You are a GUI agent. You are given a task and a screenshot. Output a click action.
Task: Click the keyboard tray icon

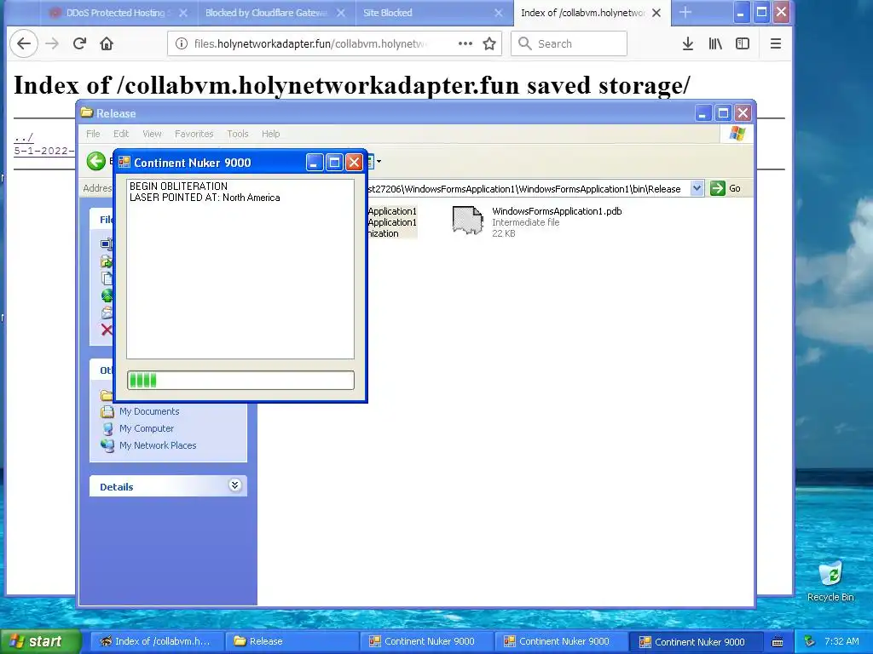(778, 642)
